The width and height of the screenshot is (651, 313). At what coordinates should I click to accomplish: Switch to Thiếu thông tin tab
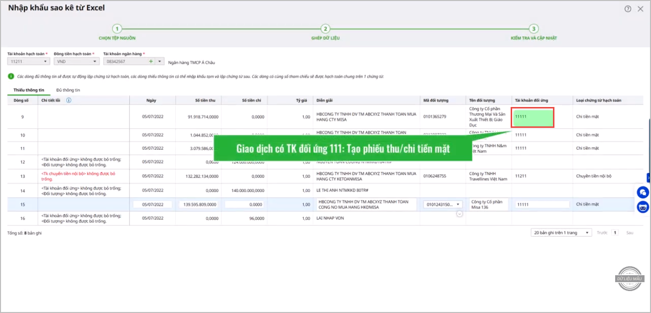point(29,90)
